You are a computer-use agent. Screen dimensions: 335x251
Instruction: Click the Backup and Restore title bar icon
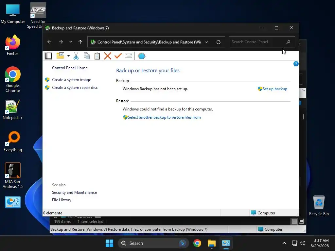click(48, 28)
